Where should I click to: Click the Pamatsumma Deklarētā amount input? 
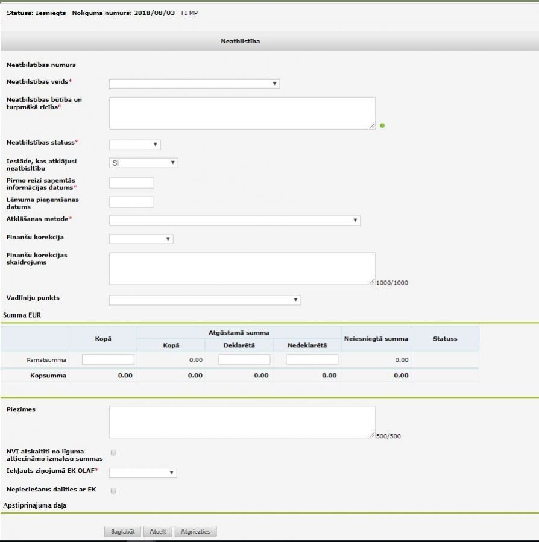click(x=244, y=360)
